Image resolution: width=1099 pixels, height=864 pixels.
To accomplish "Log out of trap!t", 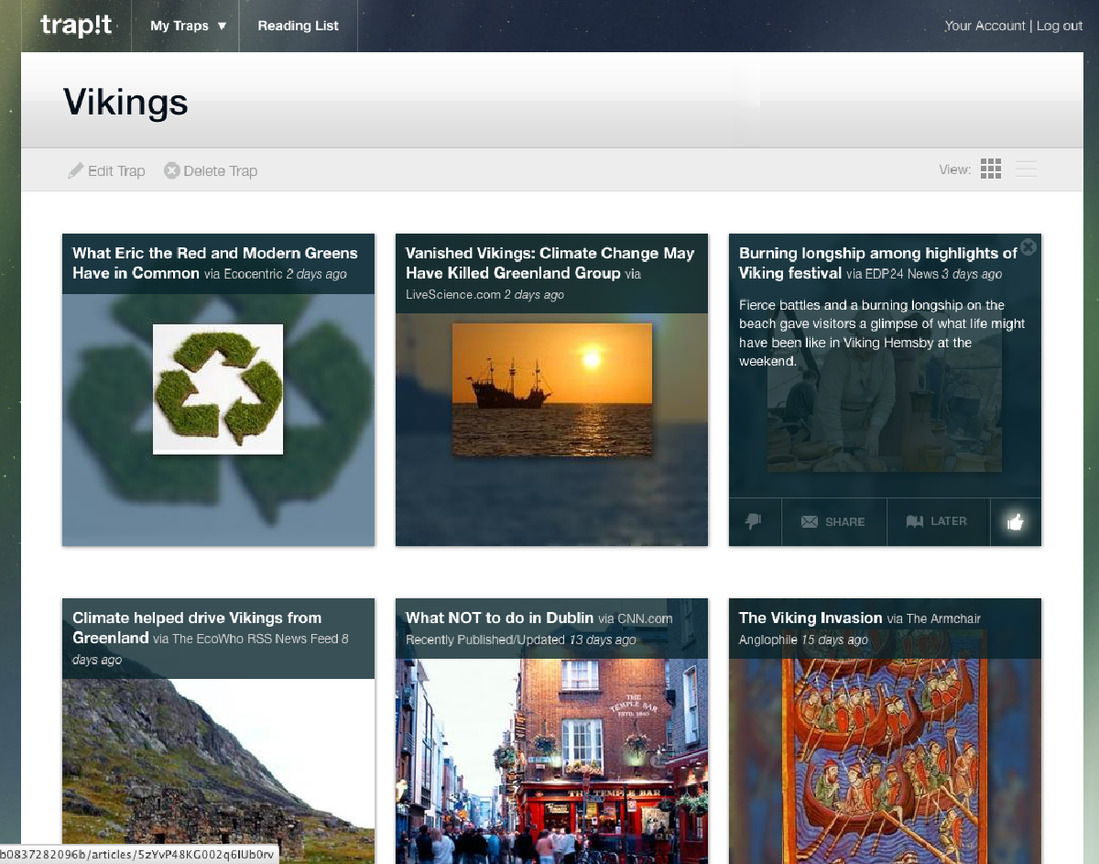I will click(1060, 26).
